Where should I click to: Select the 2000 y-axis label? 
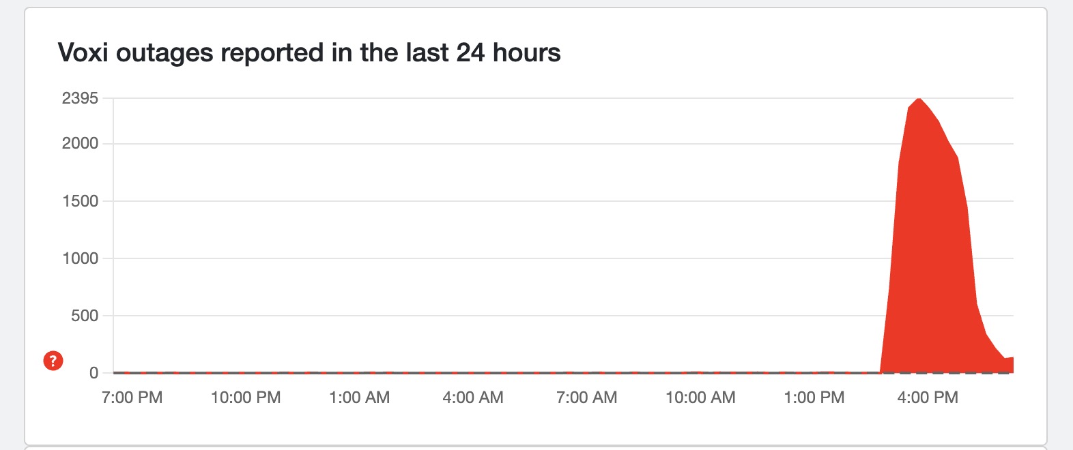tap(80, 143)
